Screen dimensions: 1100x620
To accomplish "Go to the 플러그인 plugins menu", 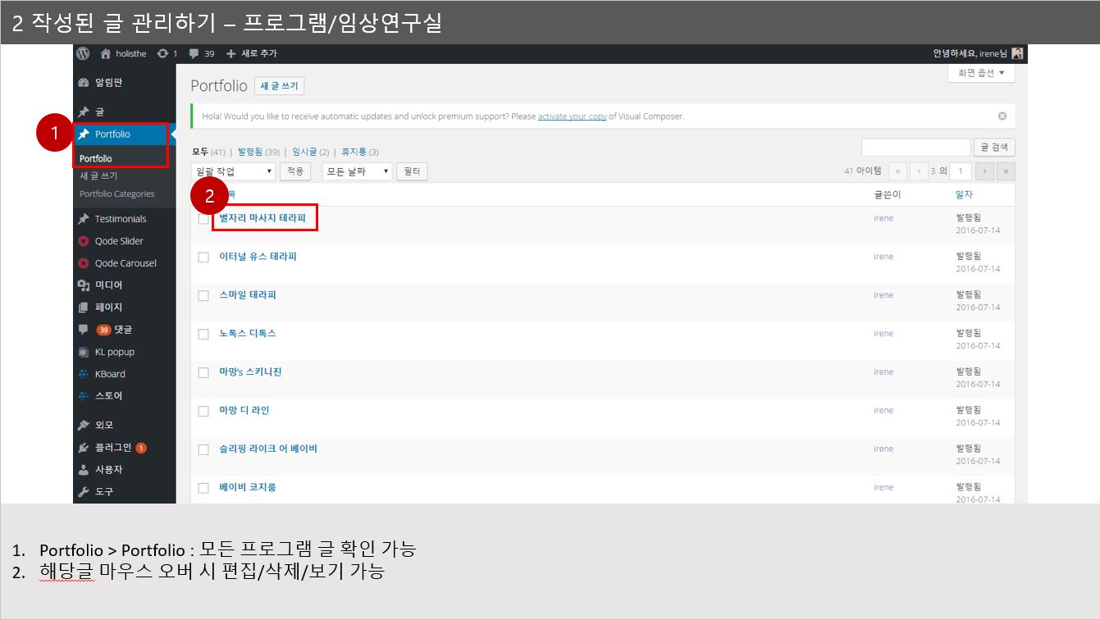I will point(113,448).
